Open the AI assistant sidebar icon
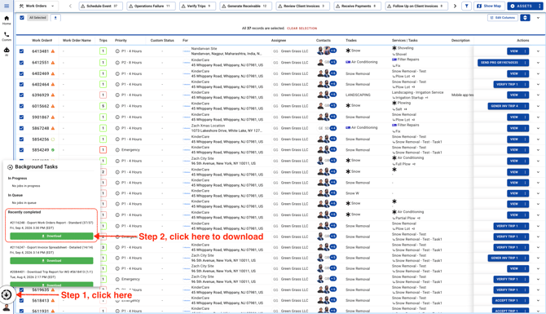 point(7,51)
